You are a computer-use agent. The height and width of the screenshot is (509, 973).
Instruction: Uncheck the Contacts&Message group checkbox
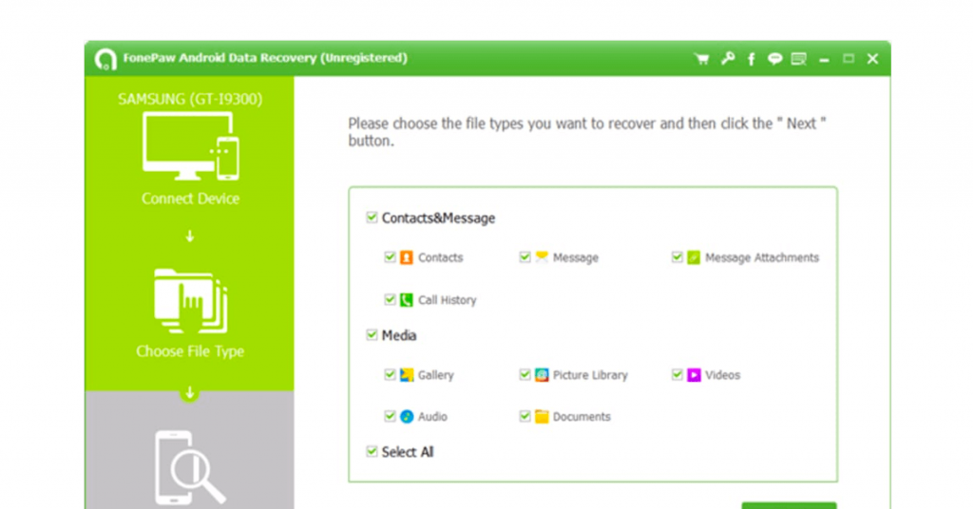372,217
